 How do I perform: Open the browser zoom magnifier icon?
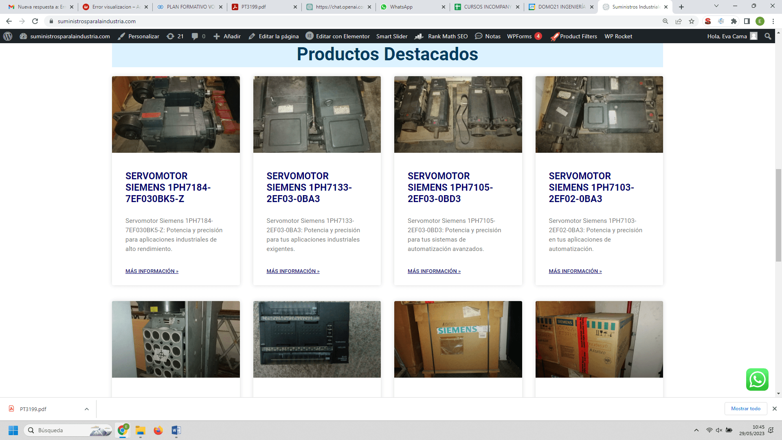(666, 21)
